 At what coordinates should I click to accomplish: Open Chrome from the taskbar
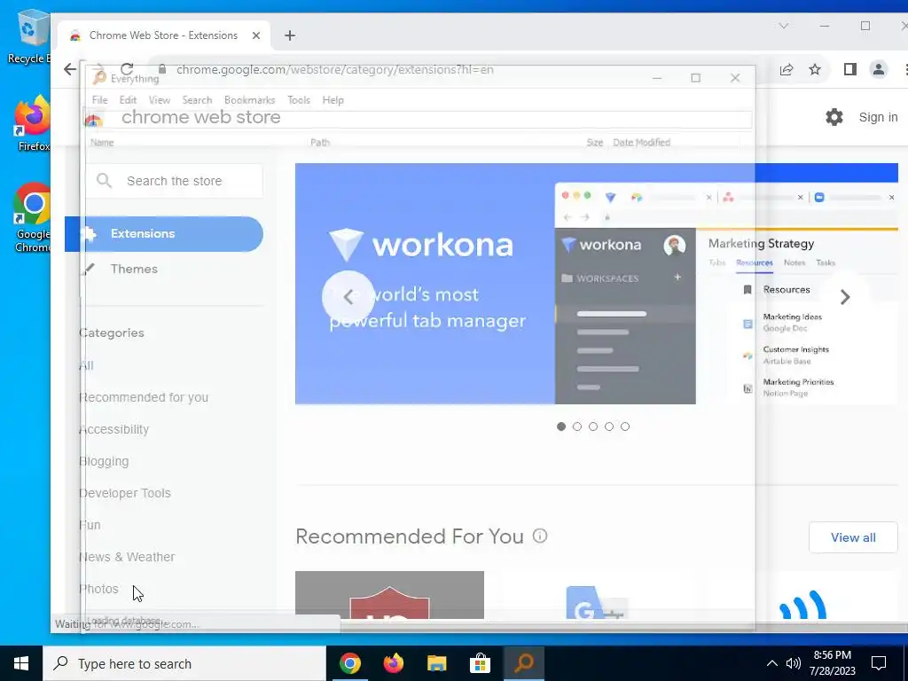pos(349,663)
